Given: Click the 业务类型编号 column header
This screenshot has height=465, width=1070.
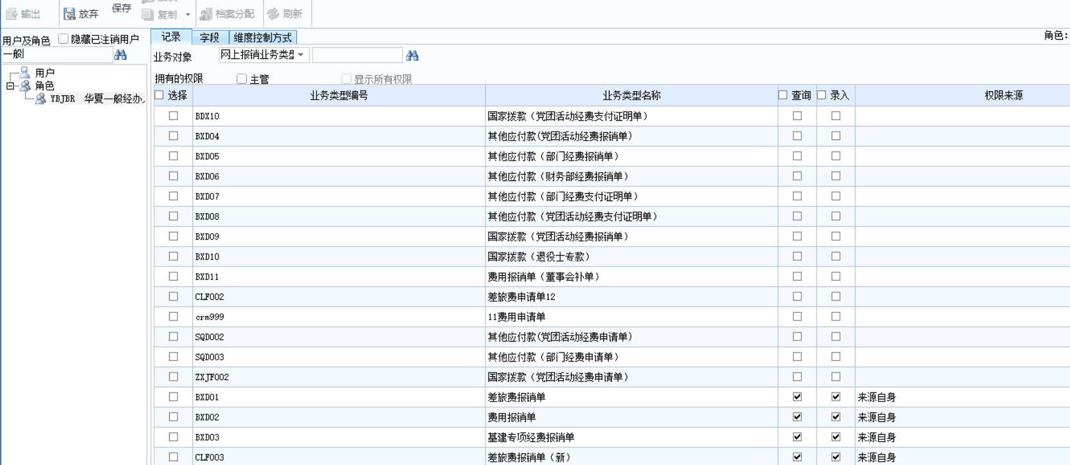Looking at the screenshot, I should click(x=339, y=96).
